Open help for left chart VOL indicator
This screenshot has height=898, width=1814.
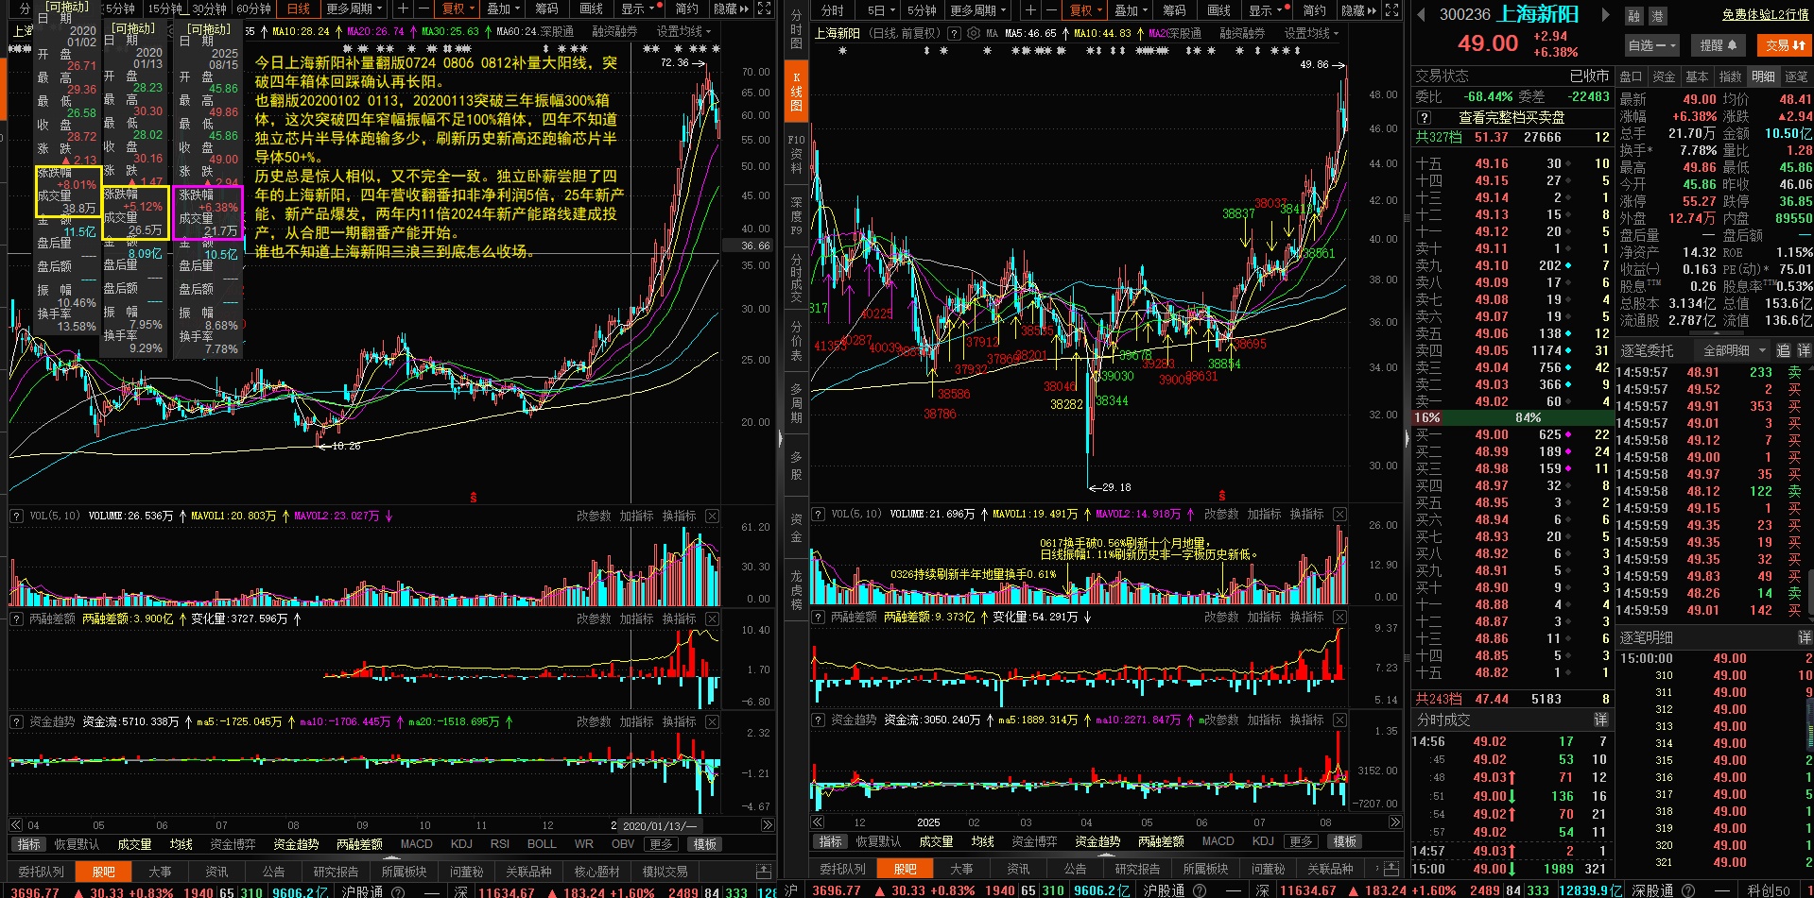click(x=16, y=516)
